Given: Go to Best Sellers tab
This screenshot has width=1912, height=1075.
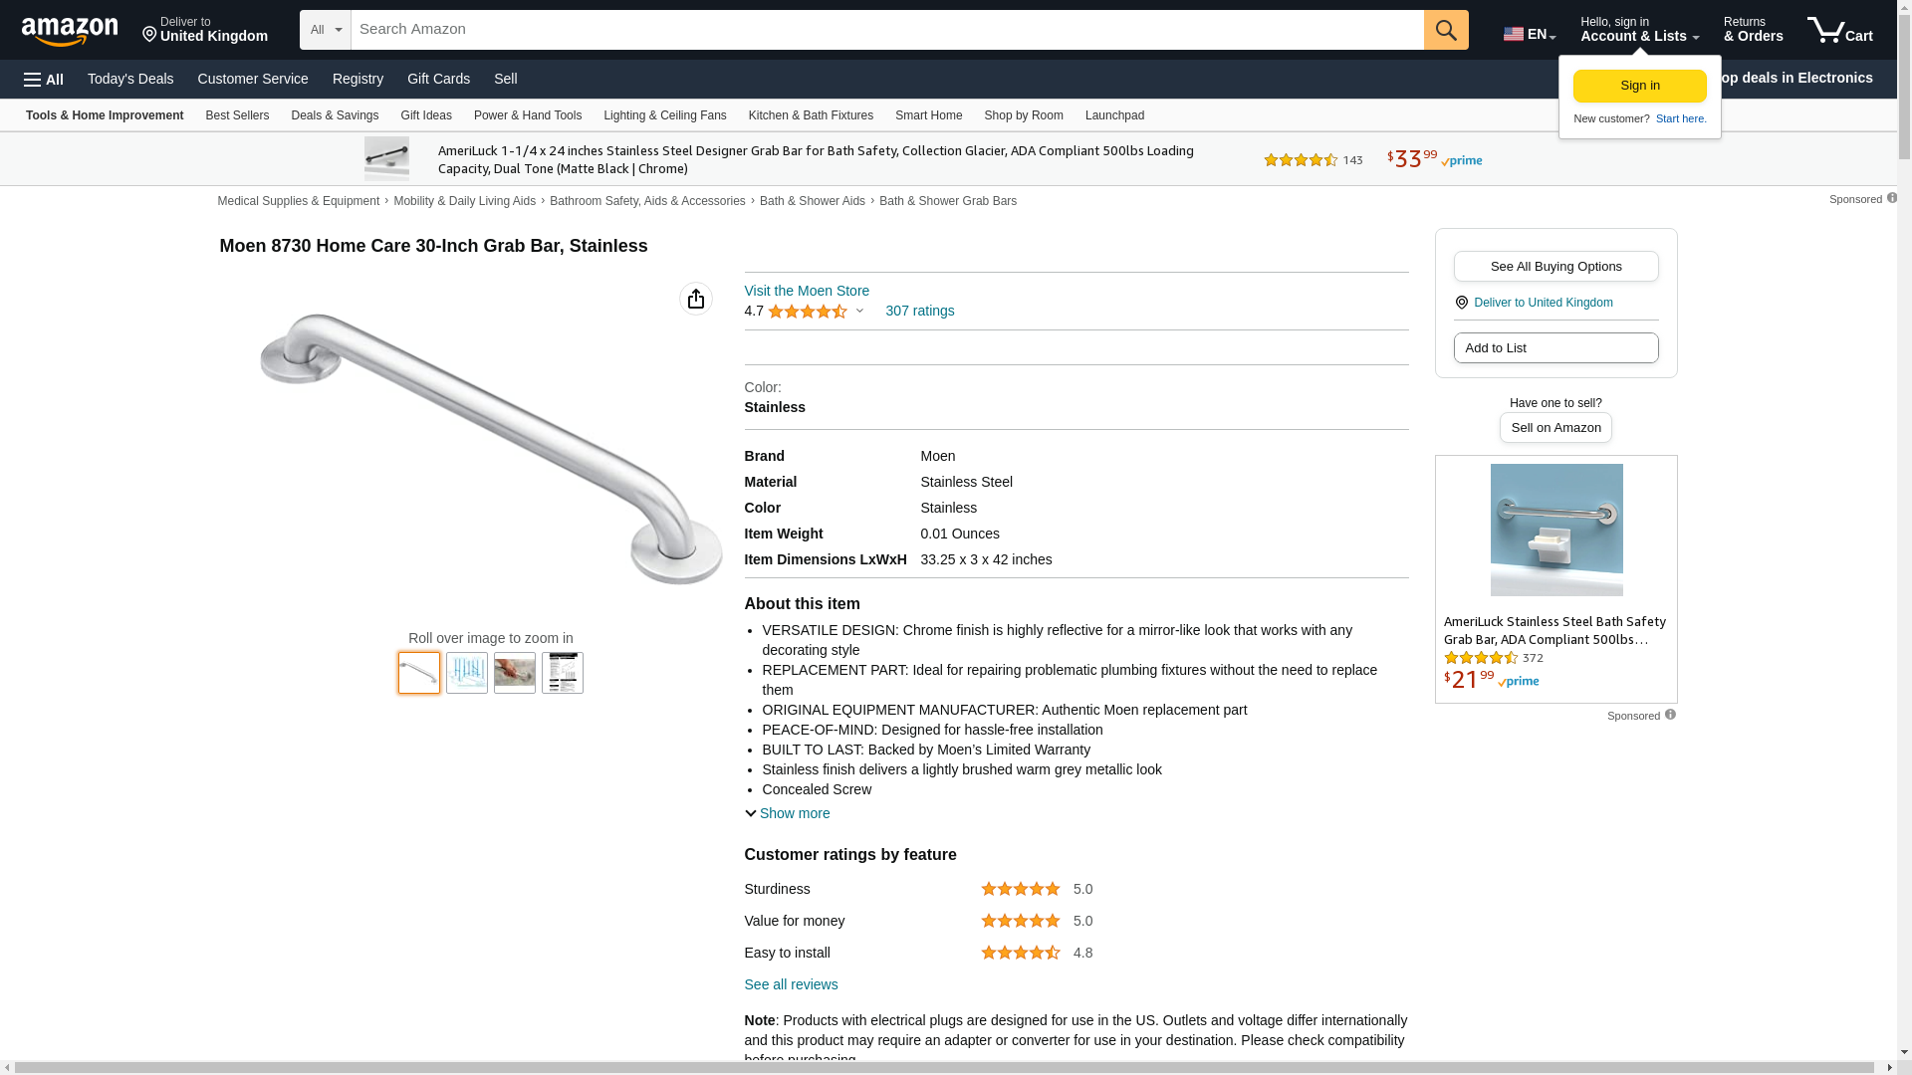Looking at the screenshot, I should pos(237,115).
